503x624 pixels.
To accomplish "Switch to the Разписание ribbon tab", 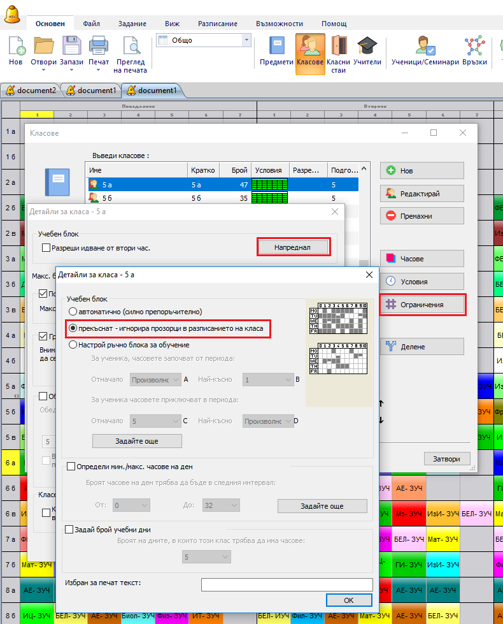I will (218, 23).
